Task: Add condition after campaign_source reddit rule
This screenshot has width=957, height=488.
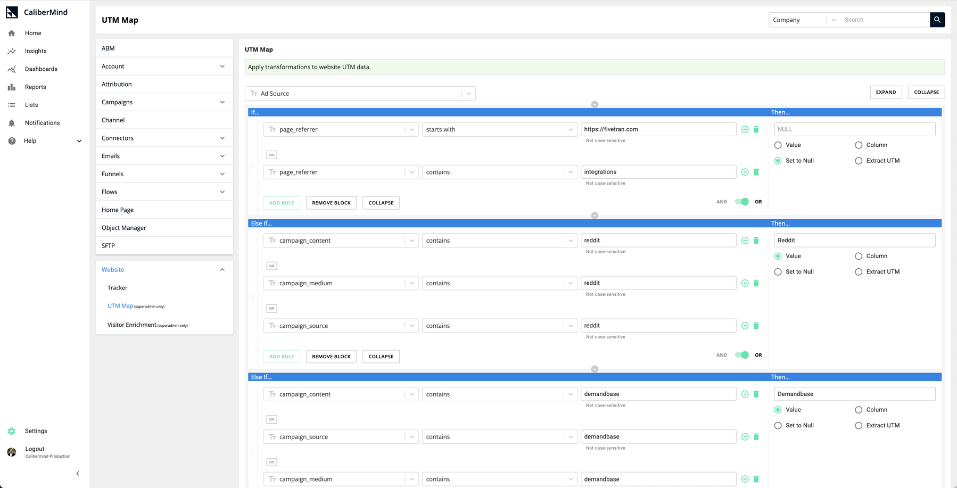Action: (x=745, y=326)
